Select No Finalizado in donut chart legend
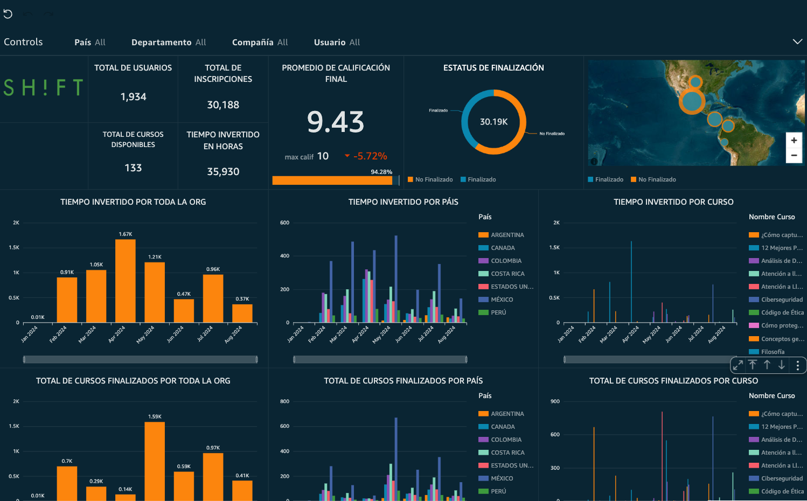807x501 pixels. point(430,179)
